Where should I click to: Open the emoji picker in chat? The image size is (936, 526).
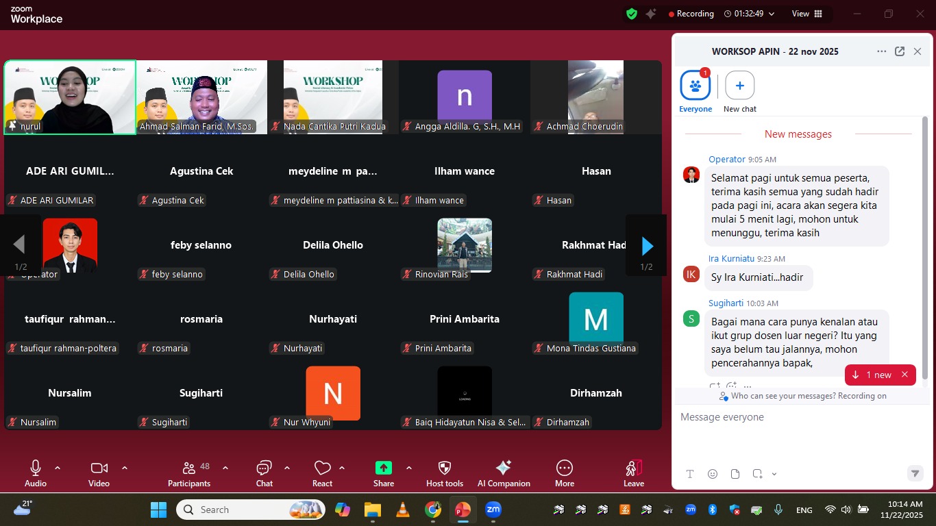click(713, 474)
